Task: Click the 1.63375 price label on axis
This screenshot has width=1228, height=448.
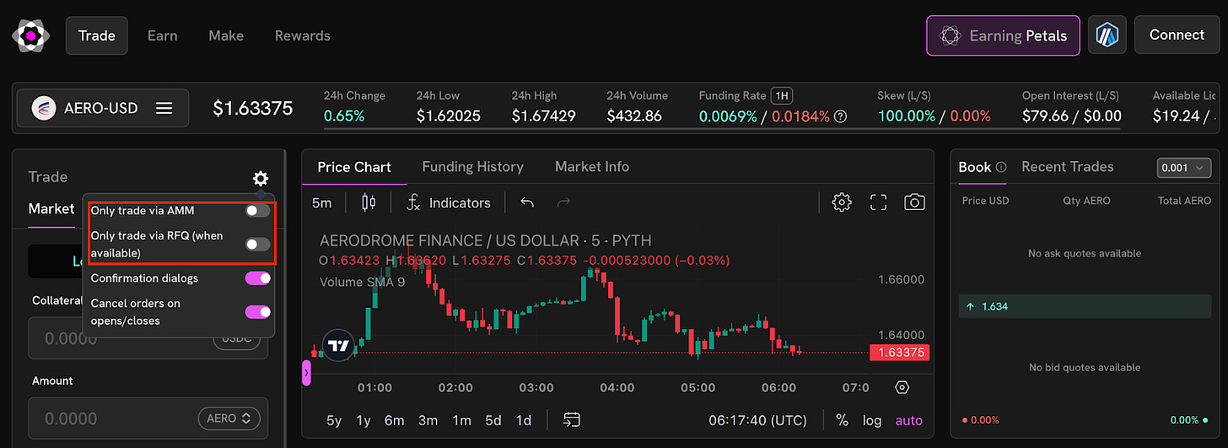Action: (x=899, y=353)
